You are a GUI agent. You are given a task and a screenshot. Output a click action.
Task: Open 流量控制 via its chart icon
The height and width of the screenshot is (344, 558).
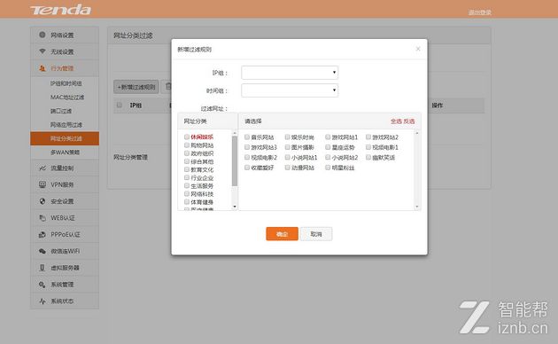(x=43, y=168)
